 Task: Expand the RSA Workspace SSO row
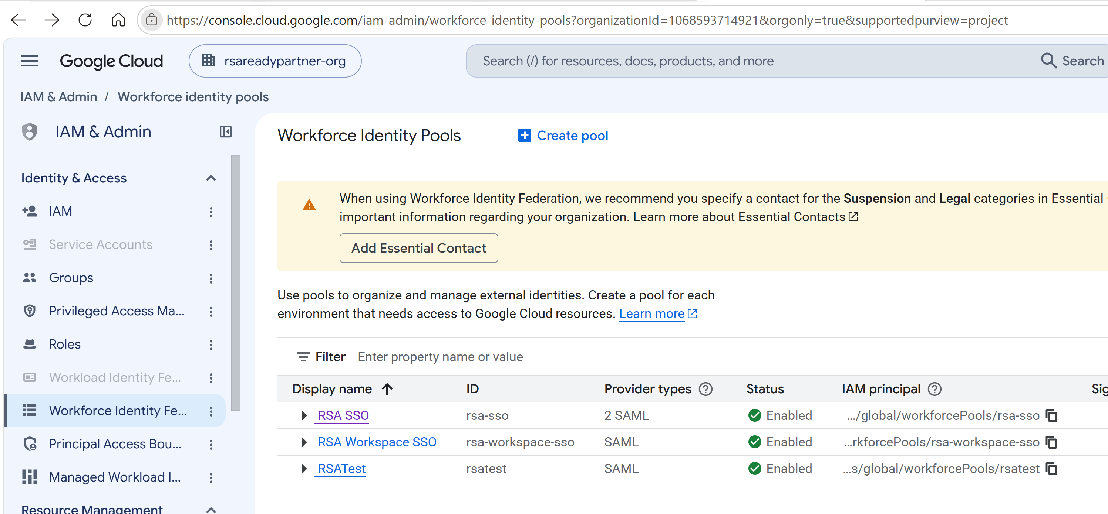[304, 442]
